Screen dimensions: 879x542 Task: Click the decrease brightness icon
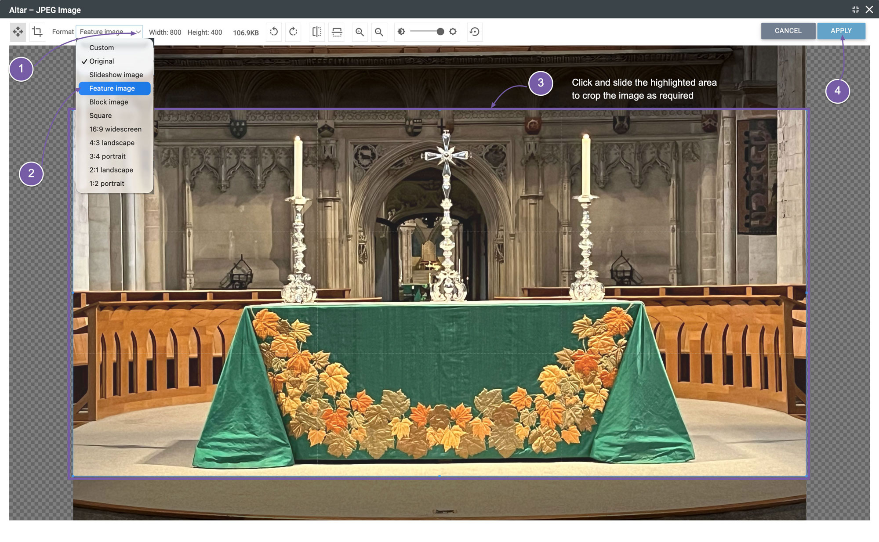pos(401,32)
